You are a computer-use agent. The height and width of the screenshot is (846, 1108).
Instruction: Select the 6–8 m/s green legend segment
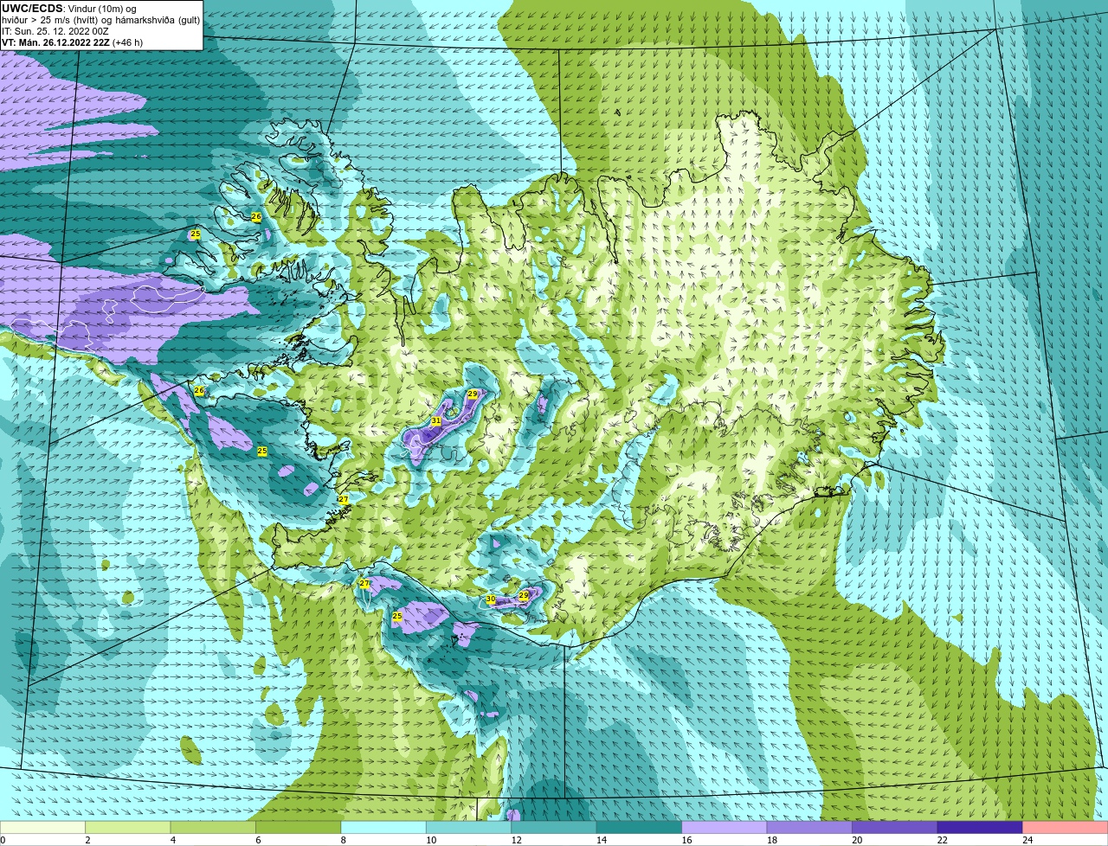click(x=300, y=827)
